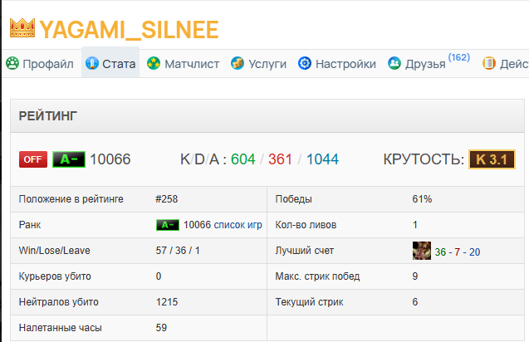Click the starred Матчлист icon
Viewport: 529px width, 342px height.
click(154, 63)
